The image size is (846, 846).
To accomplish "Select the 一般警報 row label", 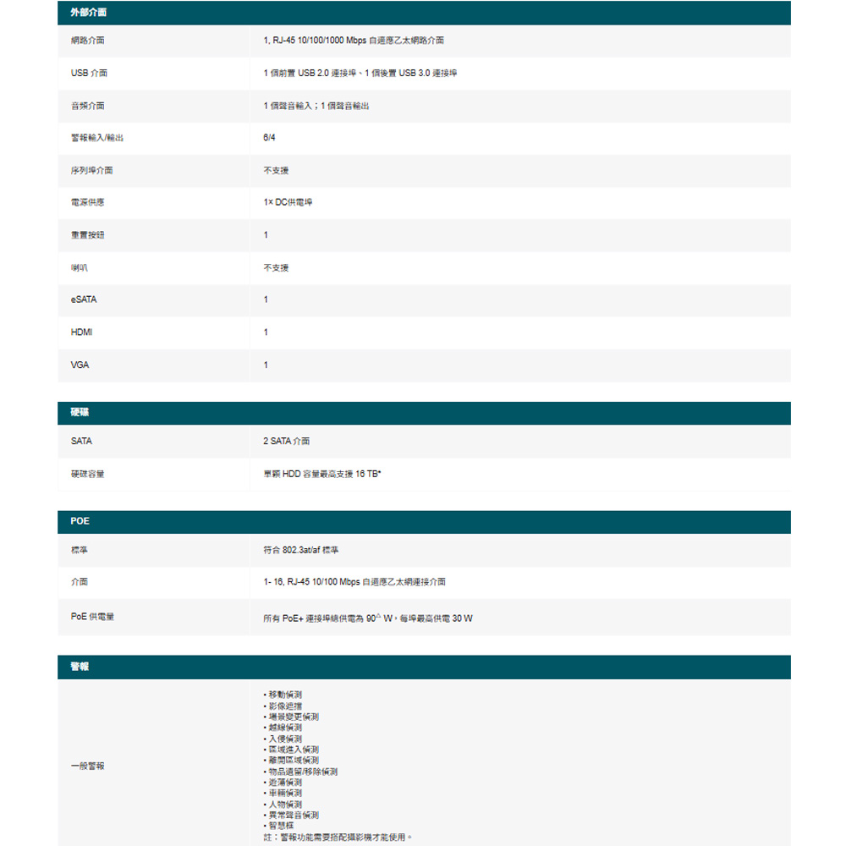I will [87, 766].
